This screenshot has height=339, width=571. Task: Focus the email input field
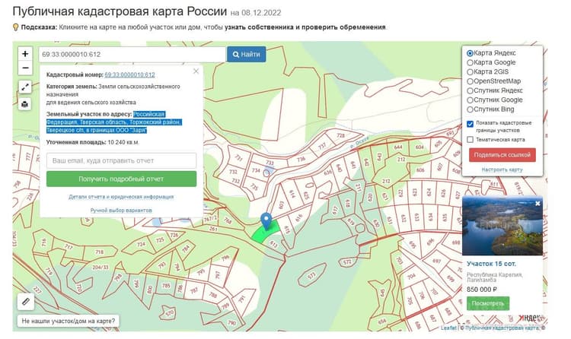tap(121, 160)
